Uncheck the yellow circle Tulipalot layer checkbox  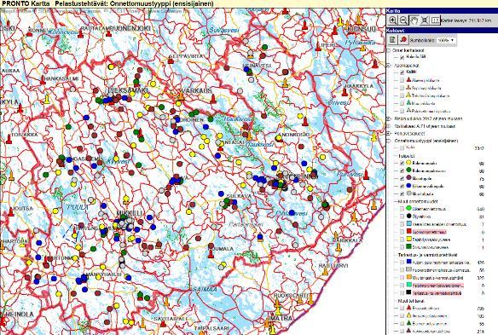pos(402,163)
